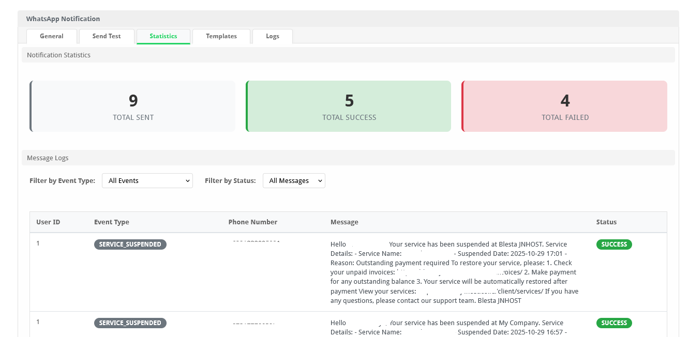689x337 pixels.
Task: Open the All Messages status filter dropdown
Action: tap(294, 181)
